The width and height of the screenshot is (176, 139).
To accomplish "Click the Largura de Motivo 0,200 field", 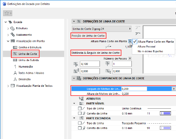I will (x=134, y=89).
